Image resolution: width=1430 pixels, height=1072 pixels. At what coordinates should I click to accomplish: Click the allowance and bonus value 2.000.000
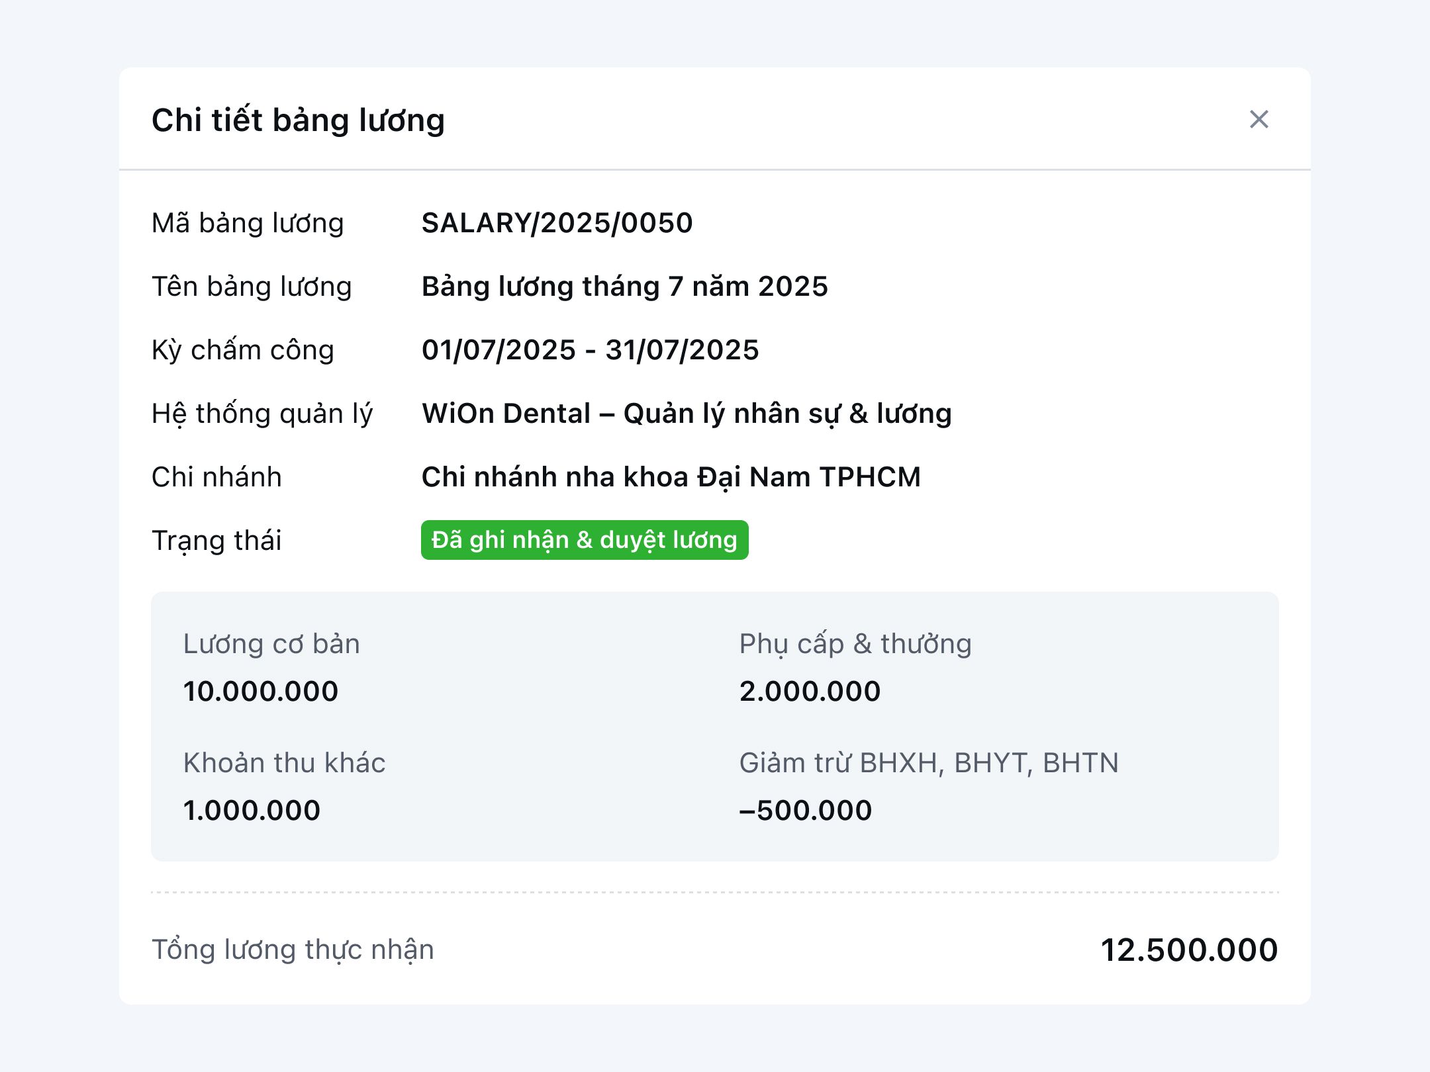pos(810,692)
